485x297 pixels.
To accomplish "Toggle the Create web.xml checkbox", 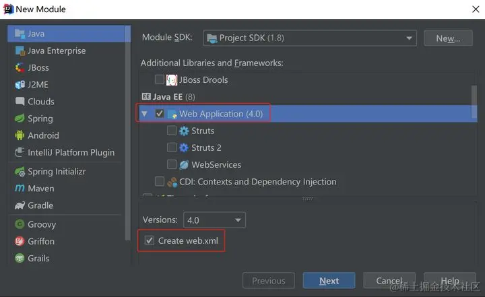I will pos(150,240).
